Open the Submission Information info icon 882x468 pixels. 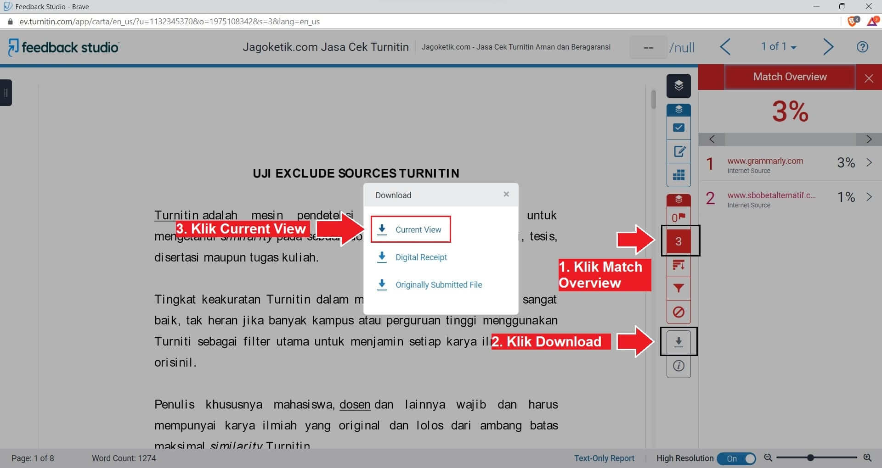click(x=679, y=366)
